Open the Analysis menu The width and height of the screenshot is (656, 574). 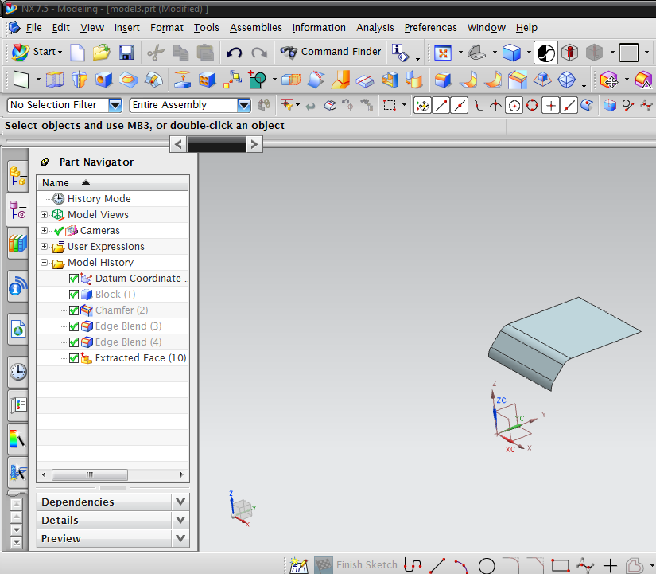coord(375,27)
